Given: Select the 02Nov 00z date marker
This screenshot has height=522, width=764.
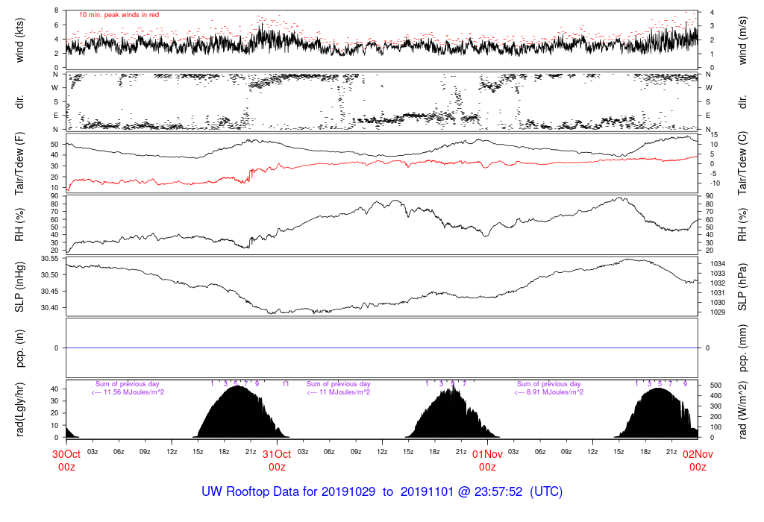Looking at the screenshot, I should coord(698,459).
